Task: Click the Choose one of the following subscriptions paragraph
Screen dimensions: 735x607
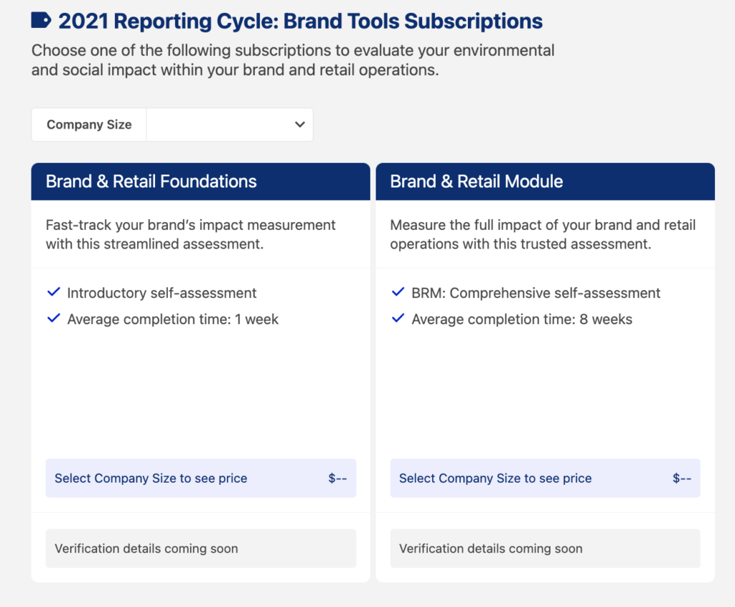Action: [x=293, y=60]
